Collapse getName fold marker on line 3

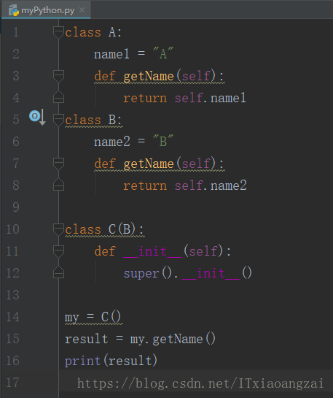click(x=58, y=76)
